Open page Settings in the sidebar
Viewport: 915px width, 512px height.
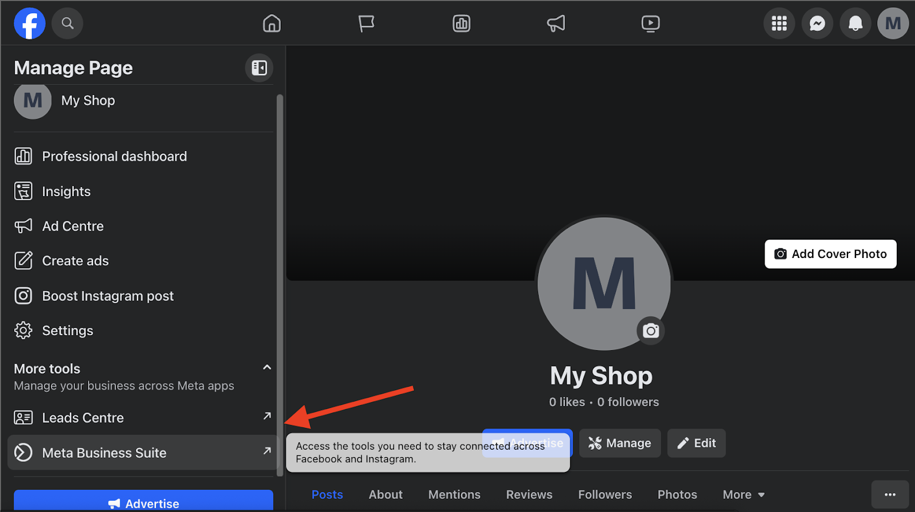142,331
